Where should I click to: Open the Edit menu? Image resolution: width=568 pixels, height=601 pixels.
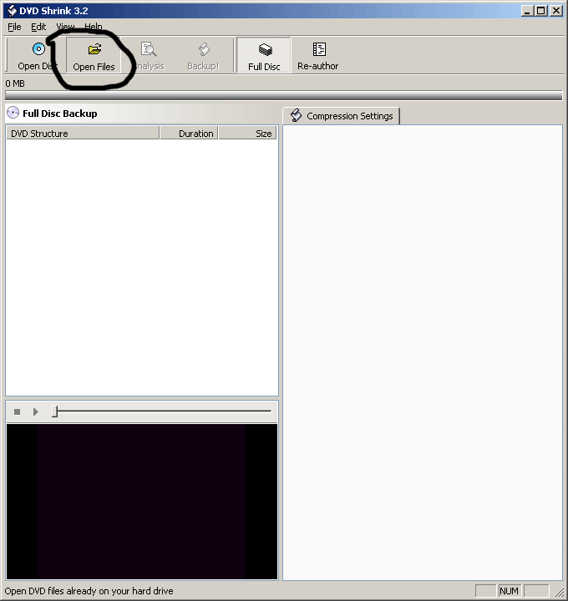point(38,27)
